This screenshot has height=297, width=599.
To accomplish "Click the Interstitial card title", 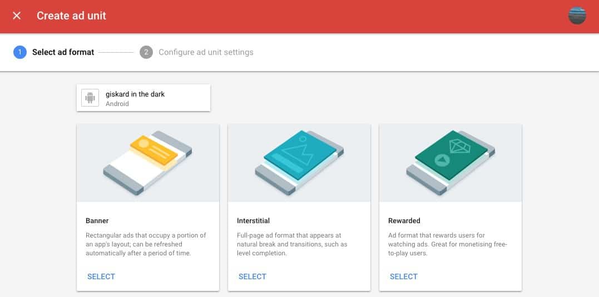I will pyautogui.click(x=253, y=221).
